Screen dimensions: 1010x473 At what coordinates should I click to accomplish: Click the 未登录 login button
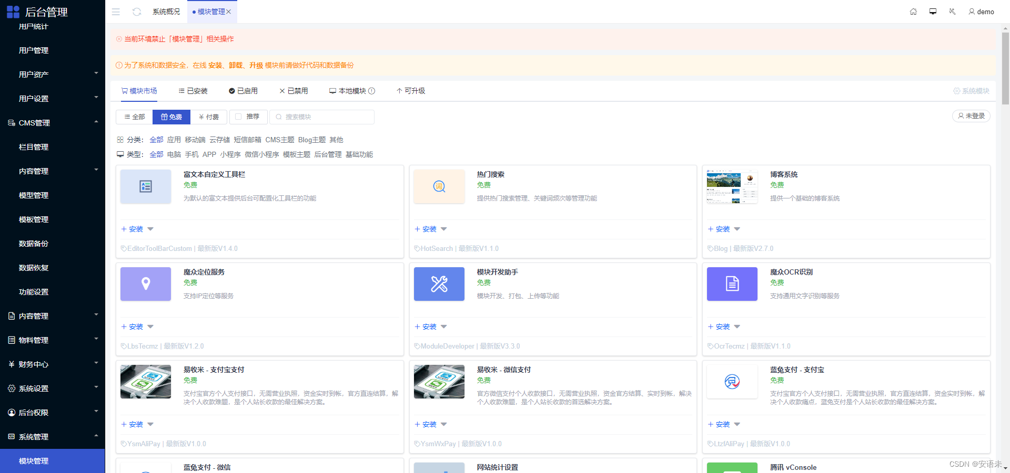coord(971,115)
